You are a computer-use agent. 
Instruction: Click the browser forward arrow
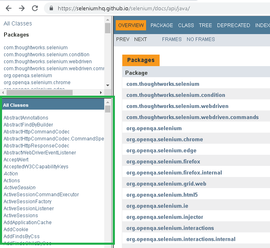[22, 8]
